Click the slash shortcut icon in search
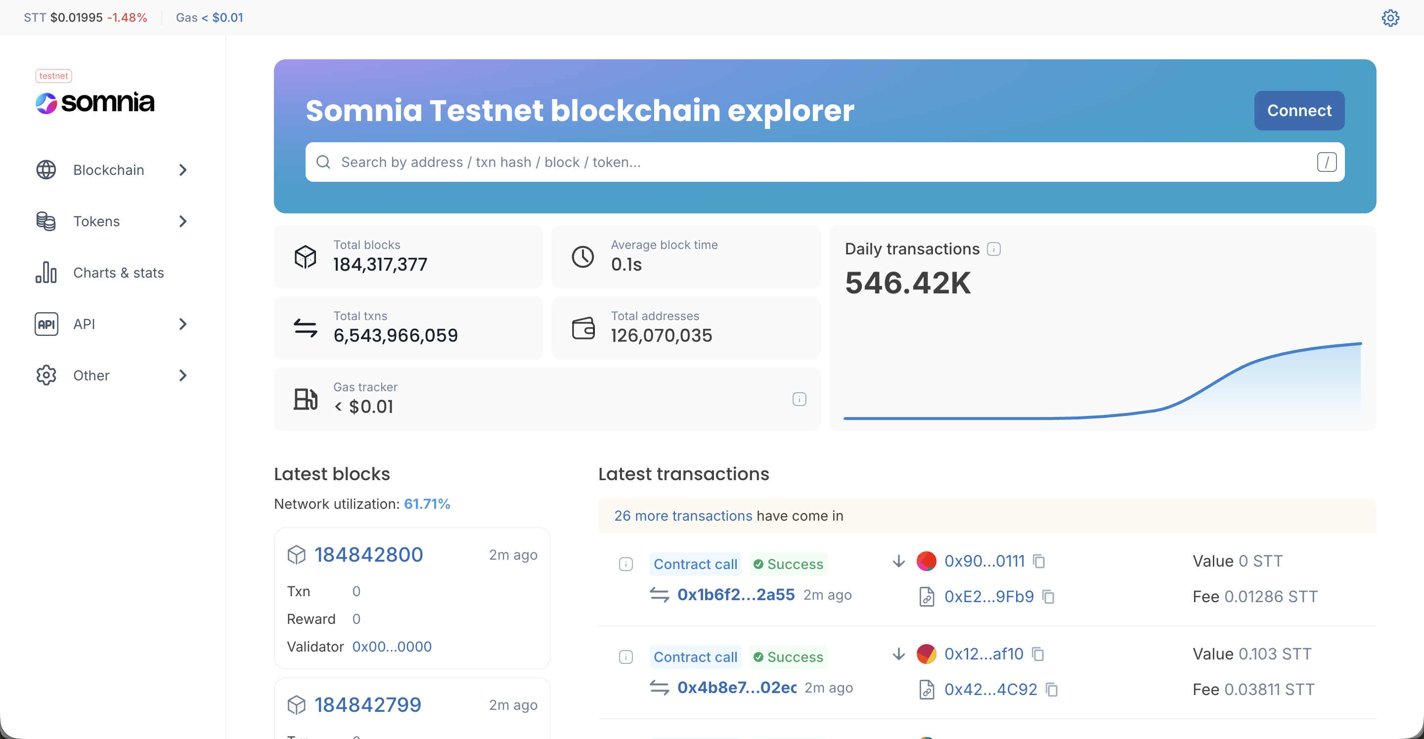 coord(1326,162)
